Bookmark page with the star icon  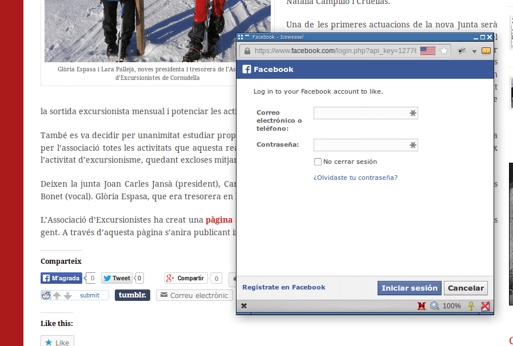click(x=444, y=51)
